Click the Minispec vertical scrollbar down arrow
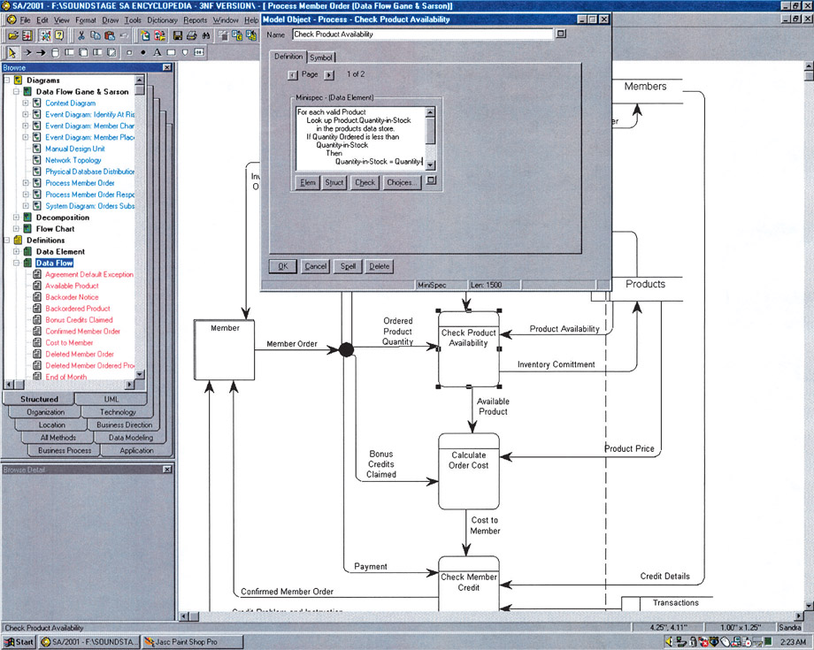Screen dimensions: 814x650 point(430,165)
